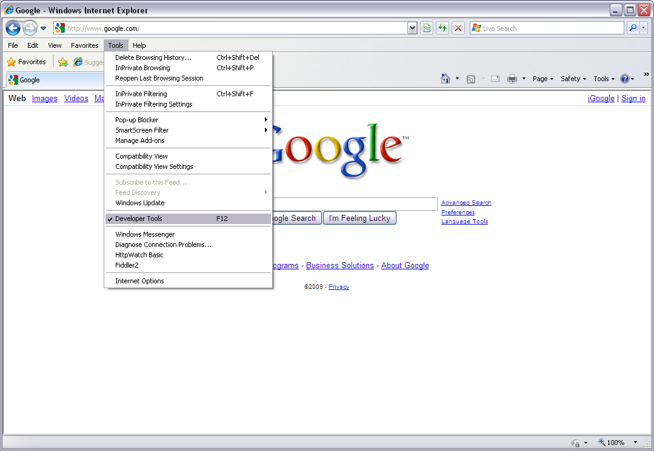Image resolution: width=654 pixels, height=451 pixels.
Task: Click the Read Mail icon
Action: [496, 79]
